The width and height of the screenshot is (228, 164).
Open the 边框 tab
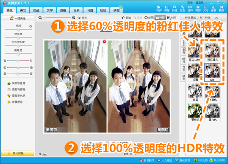point(63,10)
